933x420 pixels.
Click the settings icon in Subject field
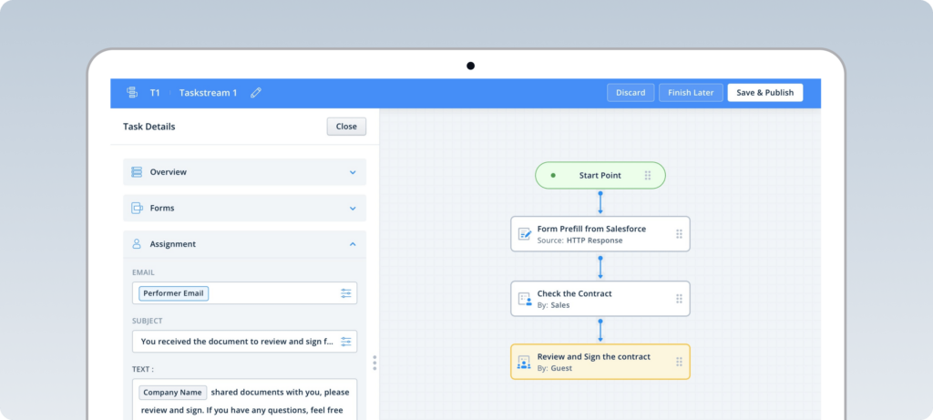(x=346, y=342)
